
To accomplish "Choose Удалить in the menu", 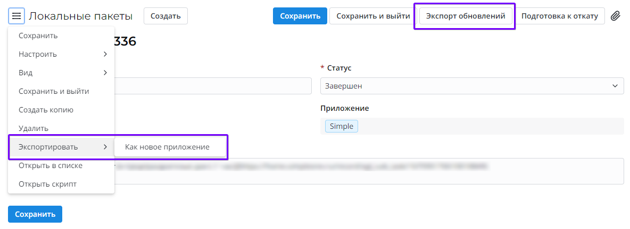I will 34,128.
